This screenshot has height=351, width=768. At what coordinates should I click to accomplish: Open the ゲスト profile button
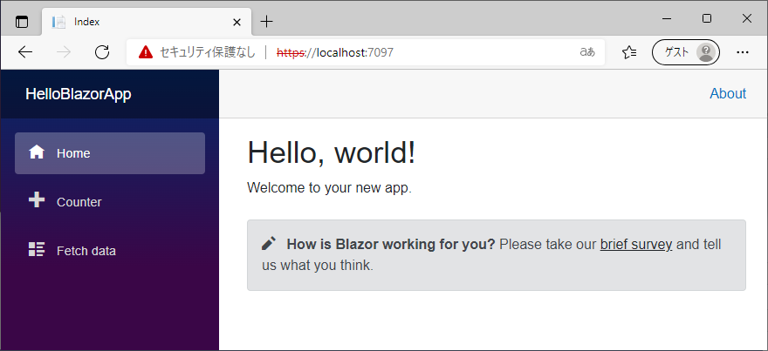[686, 51]
